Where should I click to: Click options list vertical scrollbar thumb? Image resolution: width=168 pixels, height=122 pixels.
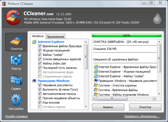pyautogui.click(x=86, y=57)
